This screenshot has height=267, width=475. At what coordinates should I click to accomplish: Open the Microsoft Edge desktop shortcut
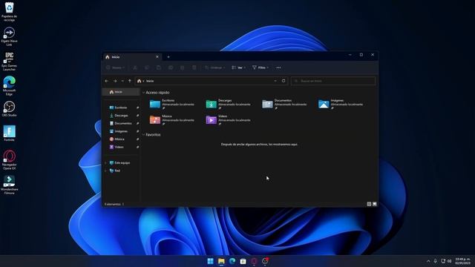tap(9, 86)
